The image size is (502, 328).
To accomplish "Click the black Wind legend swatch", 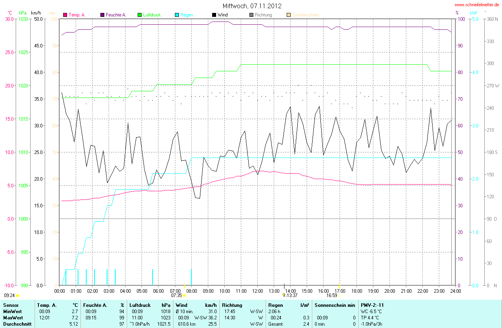I will (x=214, y=15).
